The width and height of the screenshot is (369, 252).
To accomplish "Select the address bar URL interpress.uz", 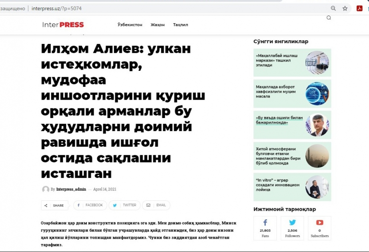I will click(56, 8).
